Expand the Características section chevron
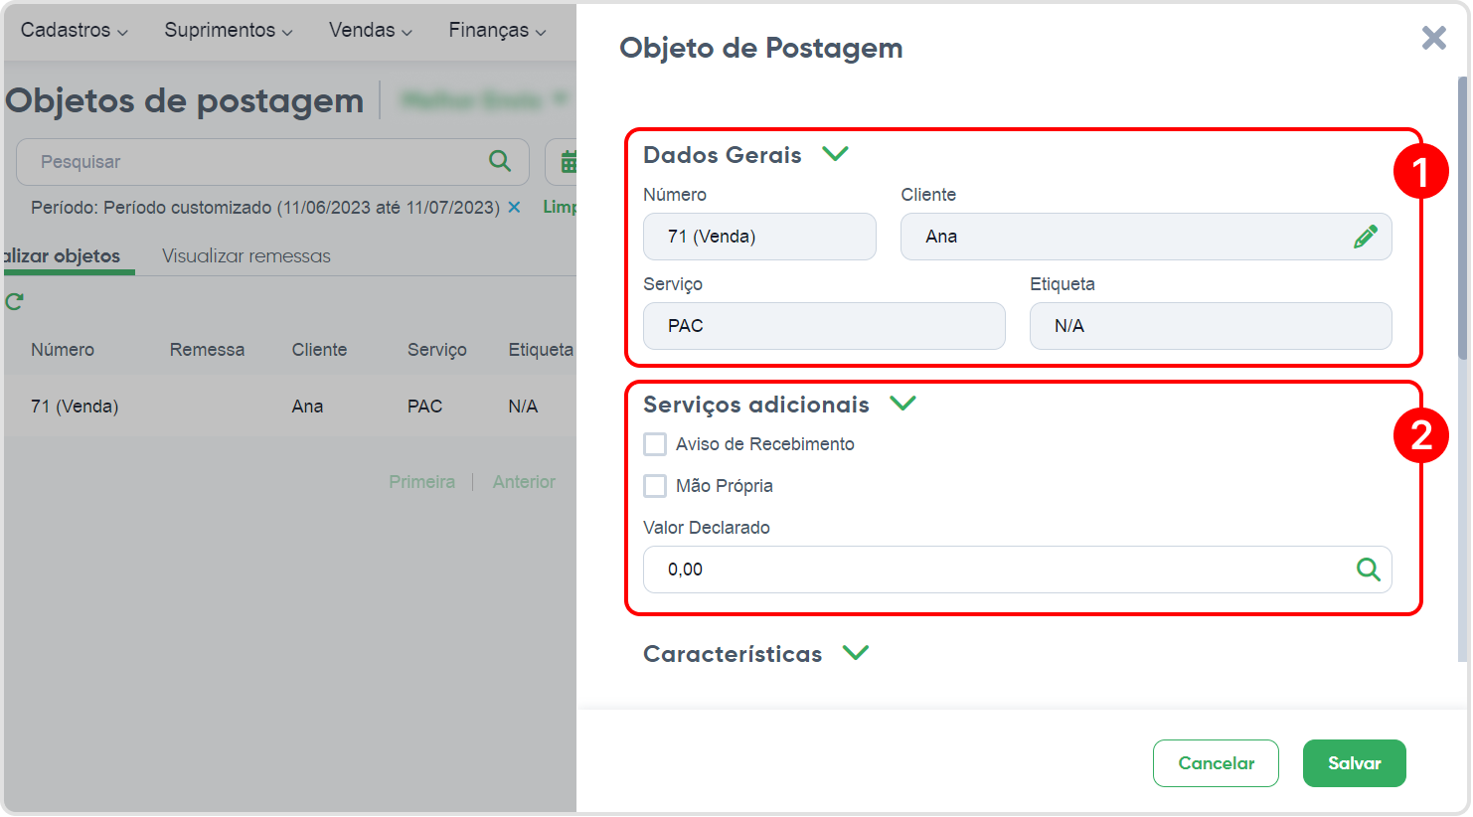The height and width of the screenshot is (817, 1473). click(856, 653)
